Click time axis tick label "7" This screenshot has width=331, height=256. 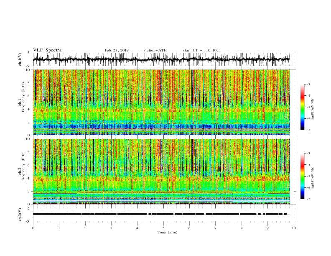pyautogui.click(x=216, y=228)
